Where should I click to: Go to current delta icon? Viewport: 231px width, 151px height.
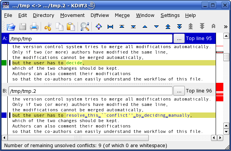click(99, 27)
